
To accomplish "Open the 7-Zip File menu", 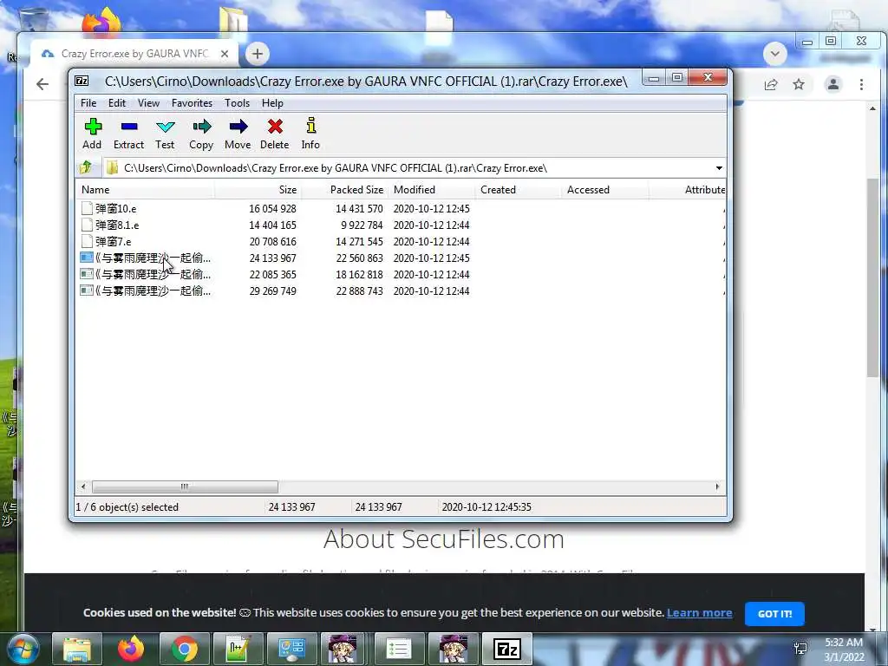I will point(88,103).
